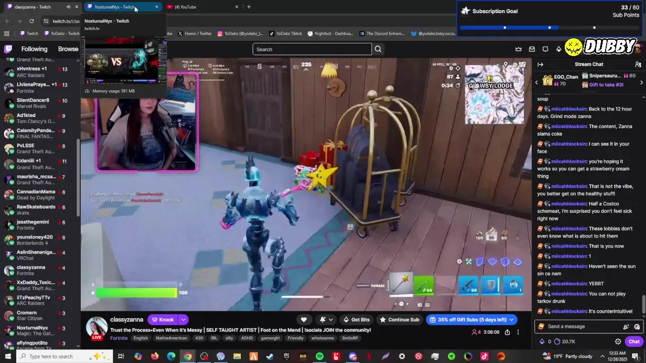Open Twitch inbox notifications
Viewport: 646px width, 363px height.
(532, 49)
